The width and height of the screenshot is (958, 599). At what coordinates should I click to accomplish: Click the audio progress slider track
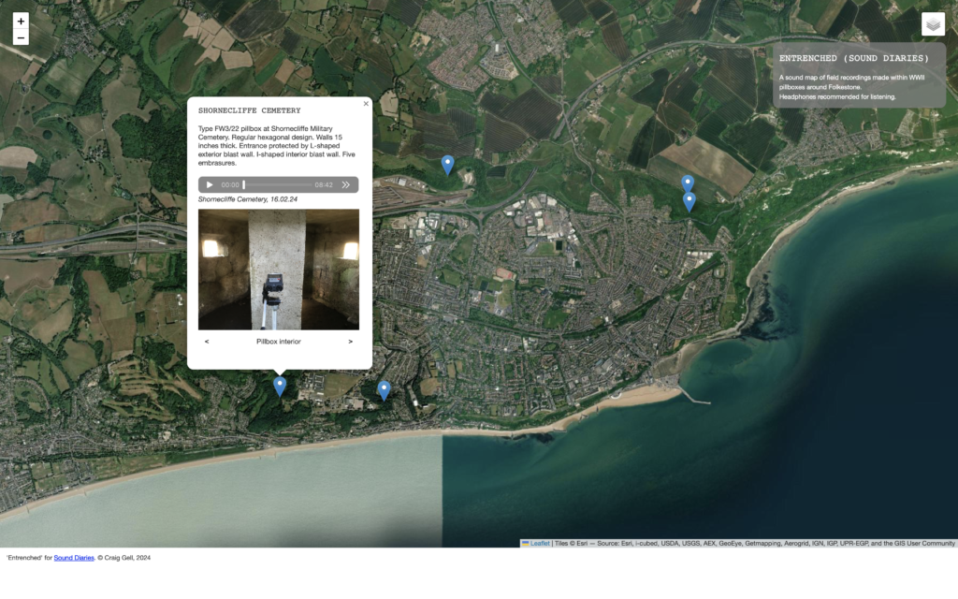pyautogui.click(x=277, y=184)
